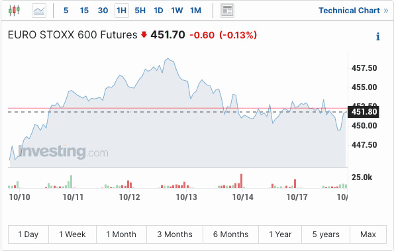This screenshot has width=394, height=251.
Task: Click the tall green volume bar near 10/11
Action: pos(71,181)
